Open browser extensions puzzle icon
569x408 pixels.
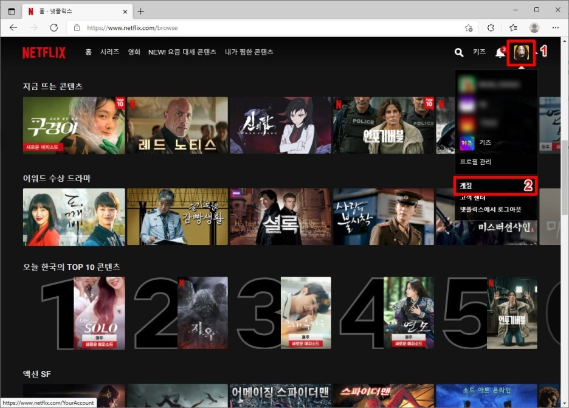491,27
